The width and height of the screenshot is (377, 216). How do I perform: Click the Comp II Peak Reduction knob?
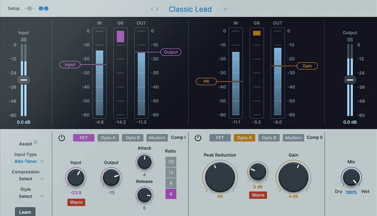[x=220, y=176]
